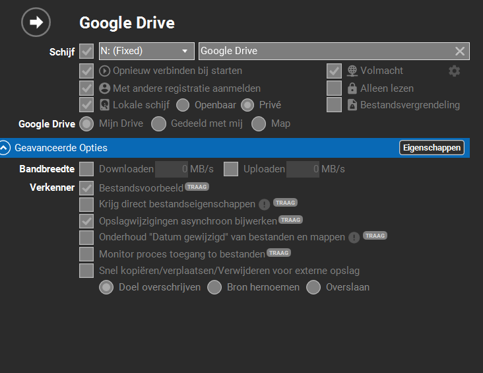Click the circled arrow connect icon
This screenshot has width=483, height=373.
[36, 22]
